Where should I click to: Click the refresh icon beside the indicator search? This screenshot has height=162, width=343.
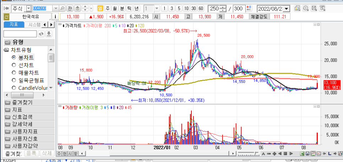pos(41,34)
